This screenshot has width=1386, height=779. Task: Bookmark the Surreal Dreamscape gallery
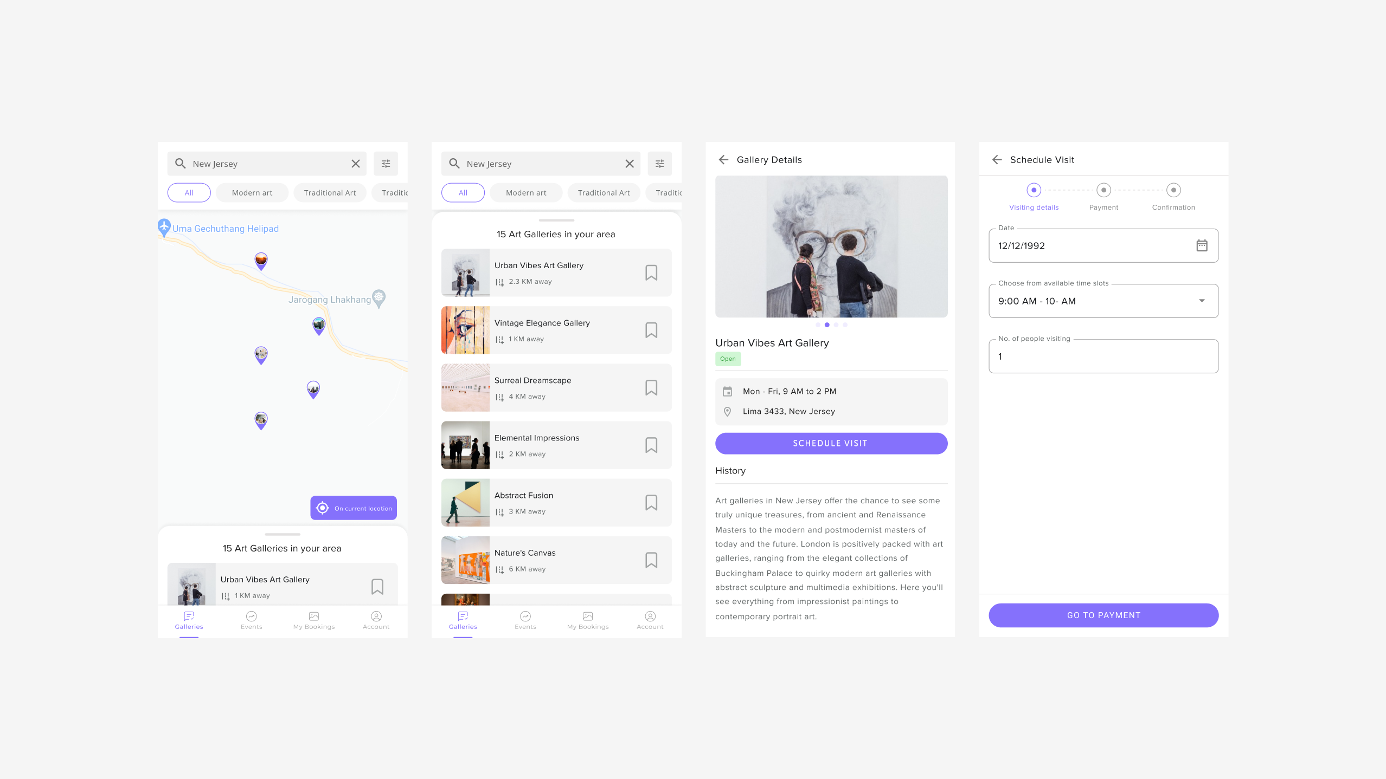(x=651, y=387)
